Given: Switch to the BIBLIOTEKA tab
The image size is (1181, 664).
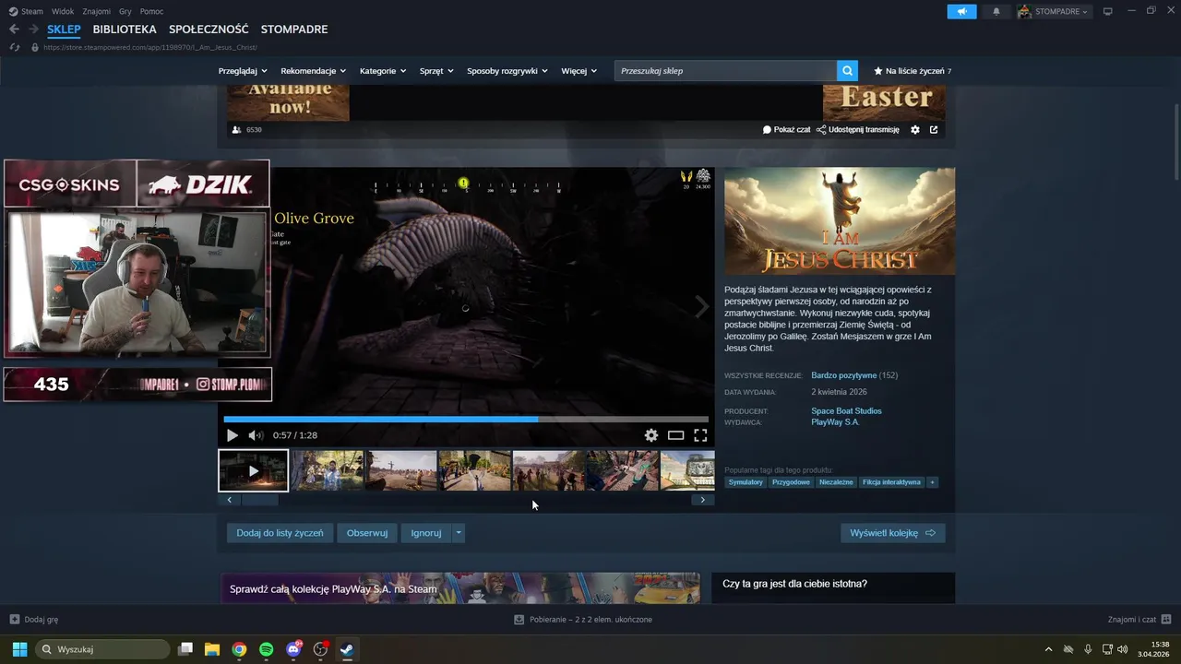Looking at the screenshot, I should tap(125, 30).
